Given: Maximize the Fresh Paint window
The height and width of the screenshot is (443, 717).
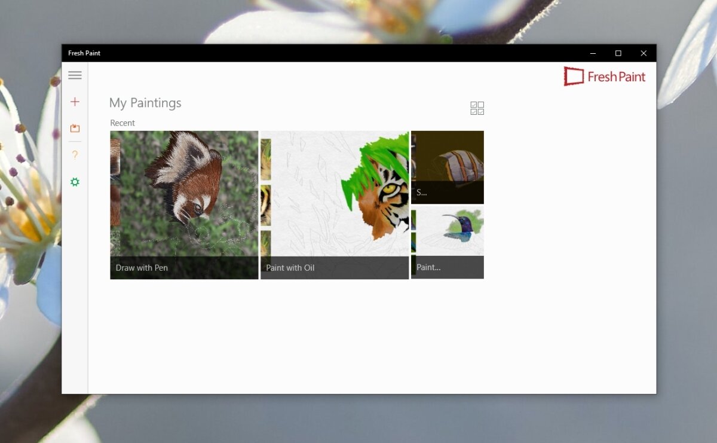Looking at the screenshot, I should click(618, 53).
